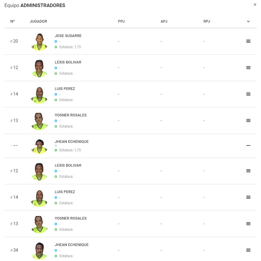Screen dimensions: 261x261
Task: Open the row menu for second Lexis Bolivar
Action: [248, 171]
